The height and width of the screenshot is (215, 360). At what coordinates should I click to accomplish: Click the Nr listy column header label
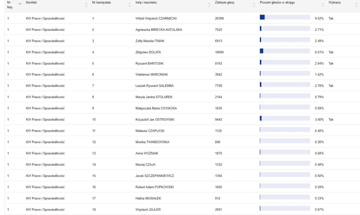point(10,5)
